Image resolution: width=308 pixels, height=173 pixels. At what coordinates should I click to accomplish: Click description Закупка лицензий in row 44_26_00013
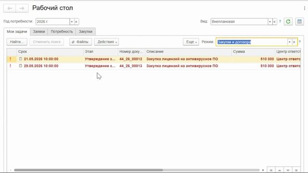182,66
